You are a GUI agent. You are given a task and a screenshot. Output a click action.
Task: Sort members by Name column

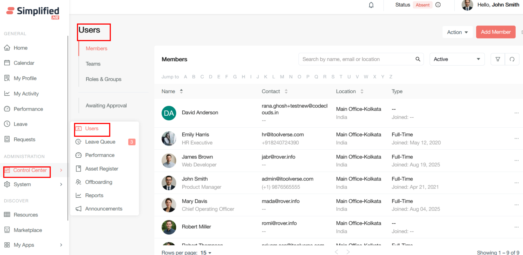pyautogui.click(x=181, y=91)
